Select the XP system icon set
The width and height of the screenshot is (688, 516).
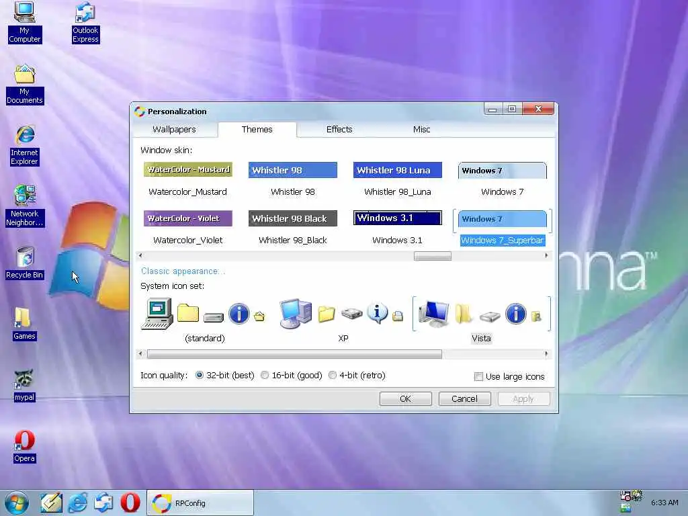[343, 320]
